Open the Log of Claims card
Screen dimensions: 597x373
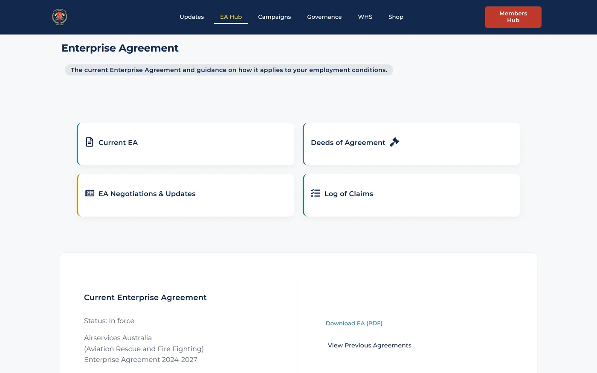click(412, 195)
